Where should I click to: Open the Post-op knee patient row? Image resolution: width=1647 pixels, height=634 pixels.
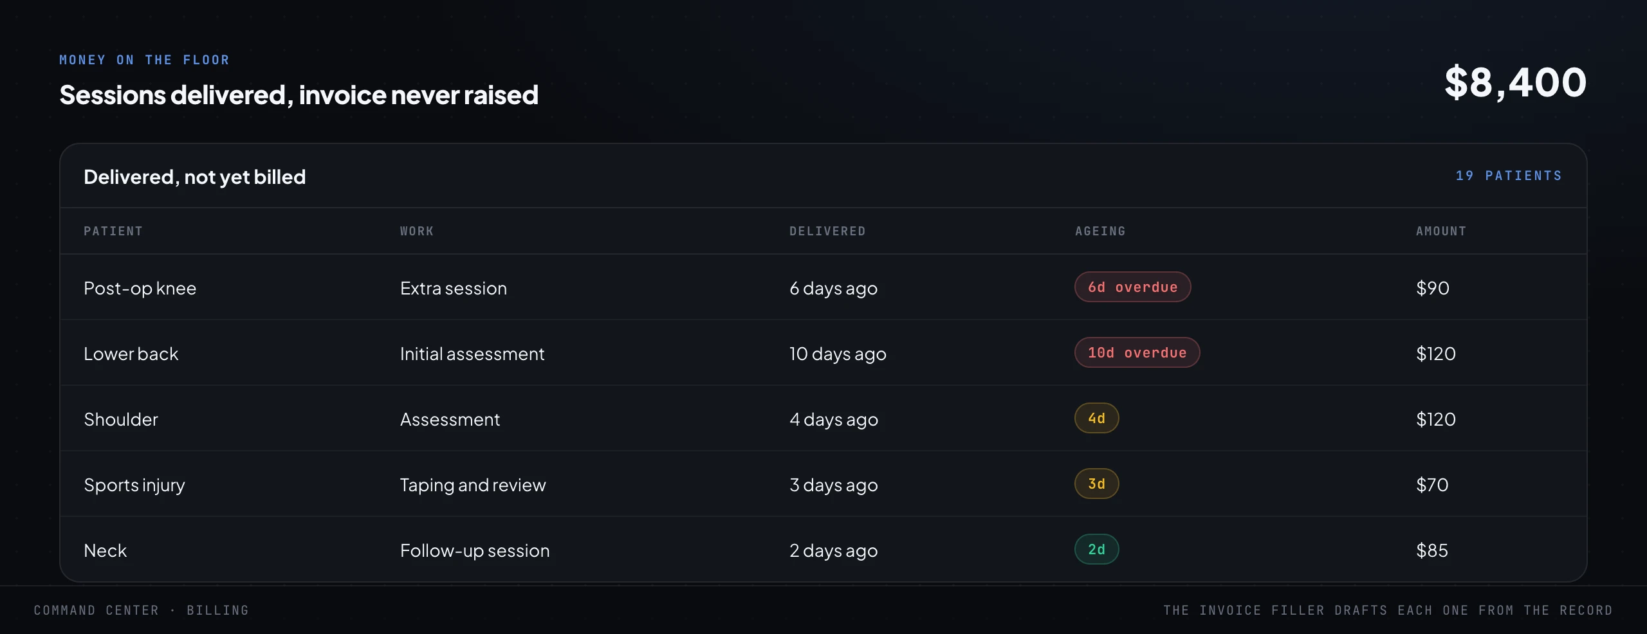pyautogui.click(x=823, y=287)
